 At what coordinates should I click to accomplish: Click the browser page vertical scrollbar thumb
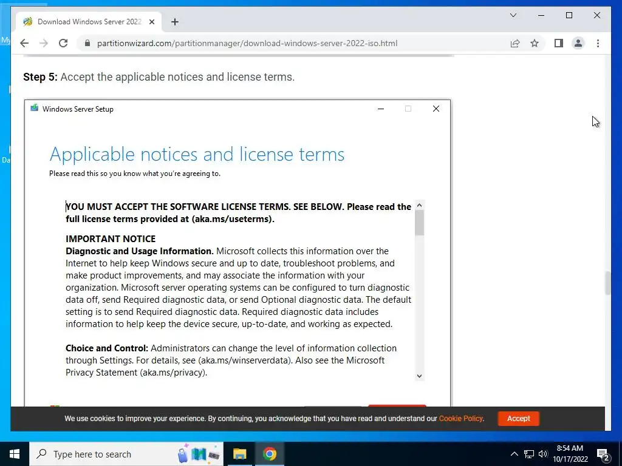(607, 283)
